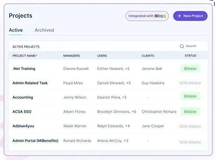
Task: Click manager Floyd Miles
Action: 73,83
